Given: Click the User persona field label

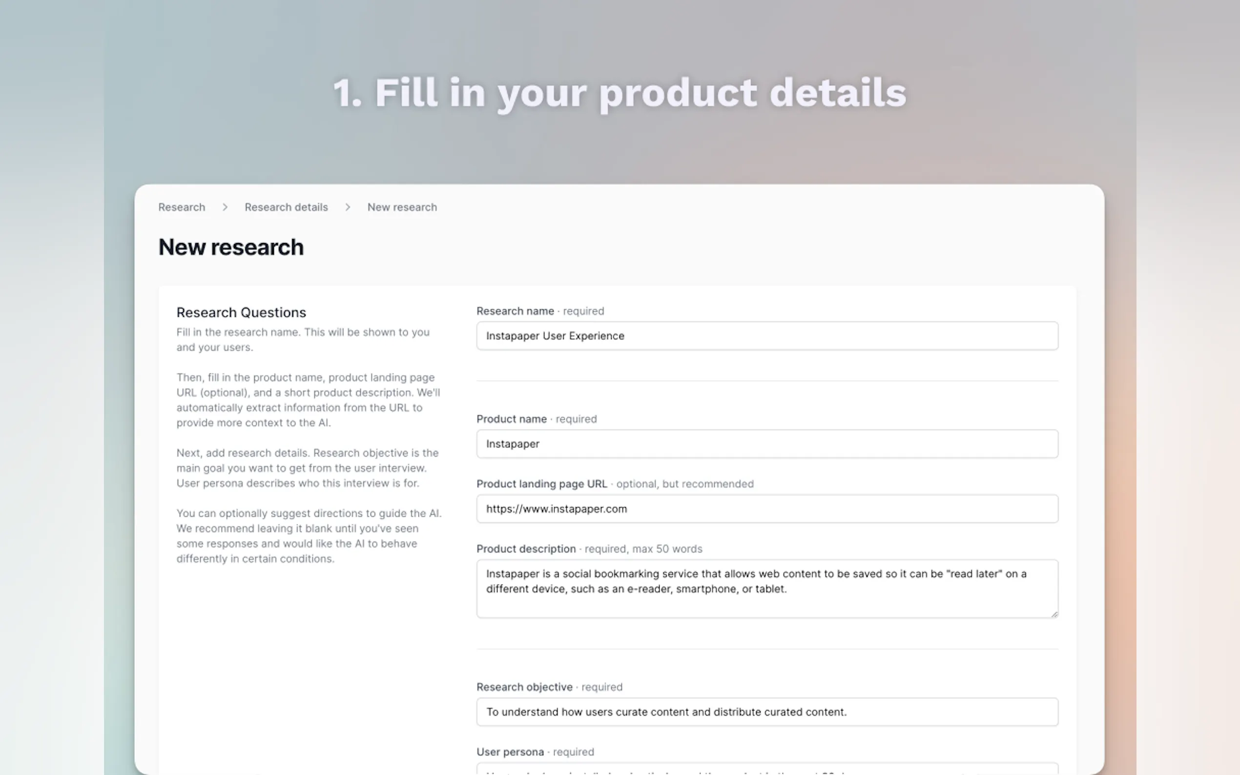Looking at the screenshot, I should pos(510,752).
